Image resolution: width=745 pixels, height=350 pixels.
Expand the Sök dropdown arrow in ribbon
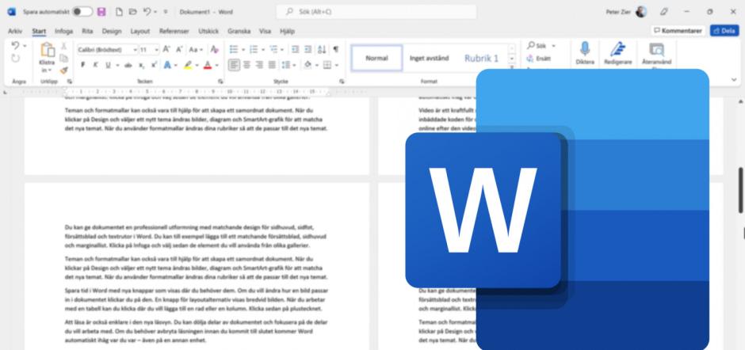point(553,46)
